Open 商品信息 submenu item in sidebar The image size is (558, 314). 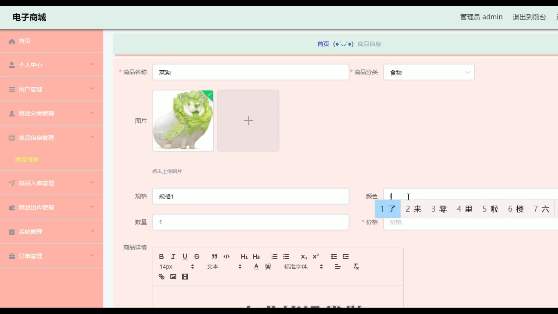(27, 160)
